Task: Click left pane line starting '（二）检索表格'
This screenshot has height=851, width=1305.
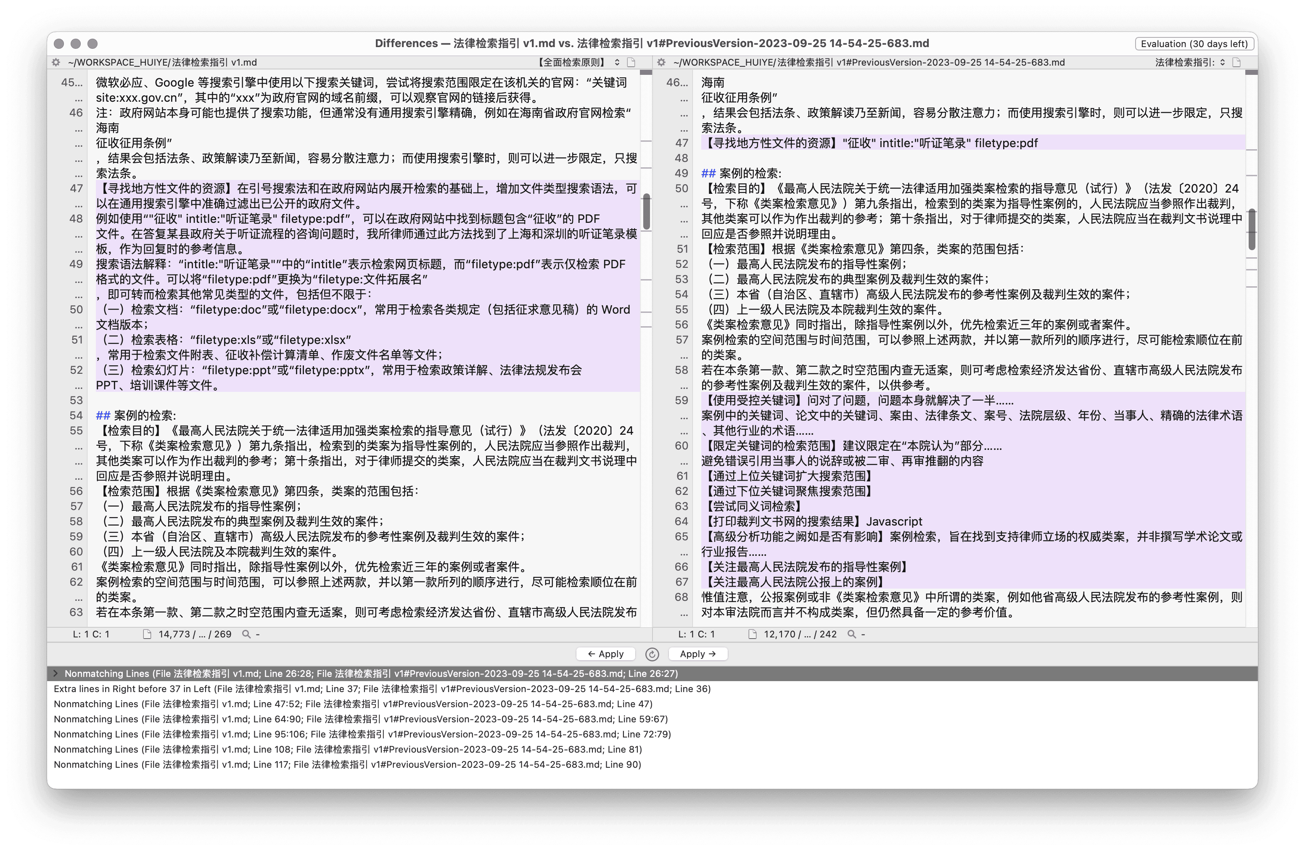Action: [224, 340]
